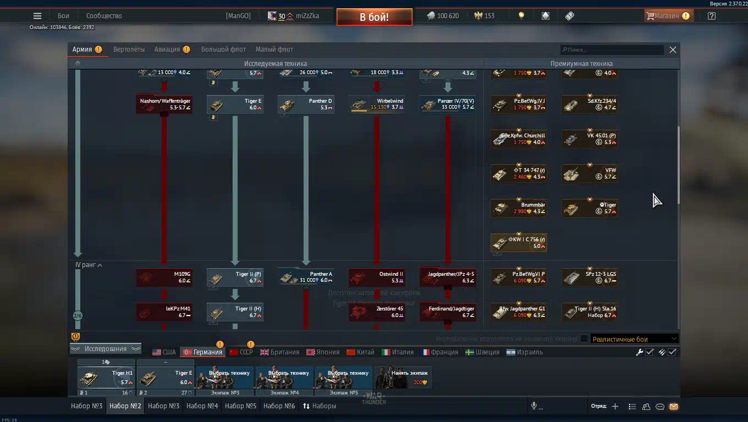
Task: Click the lightbulb icon in top bar
Action: click(521, 16)
